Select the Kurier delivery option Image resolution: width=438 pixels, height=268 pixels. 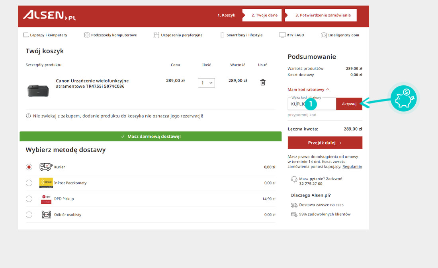29,167
